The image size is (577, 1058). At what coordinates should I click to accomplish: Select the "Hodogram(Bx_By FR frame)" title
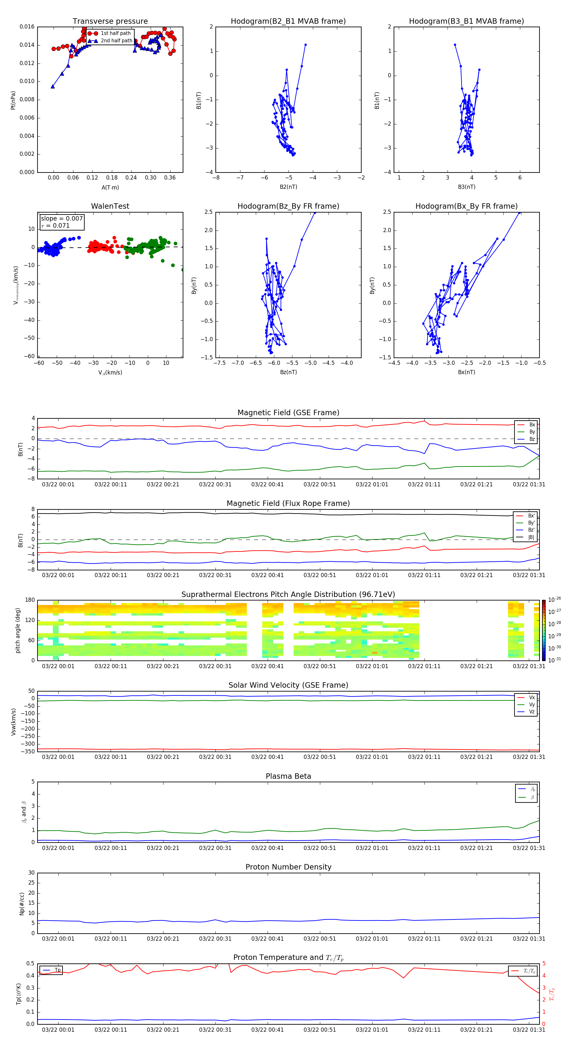(x=466, y=206)
